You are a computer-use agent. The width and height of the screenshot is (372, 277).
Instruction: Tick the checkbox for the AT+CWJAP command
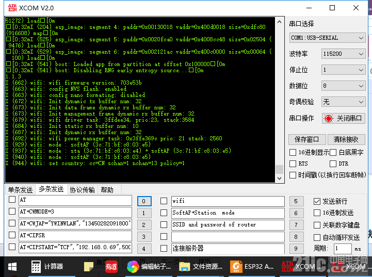(x=12, y=223)
